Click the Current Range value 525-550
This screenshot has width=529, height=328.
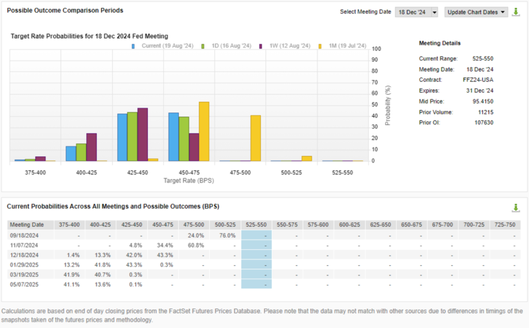tap(483, 59)
